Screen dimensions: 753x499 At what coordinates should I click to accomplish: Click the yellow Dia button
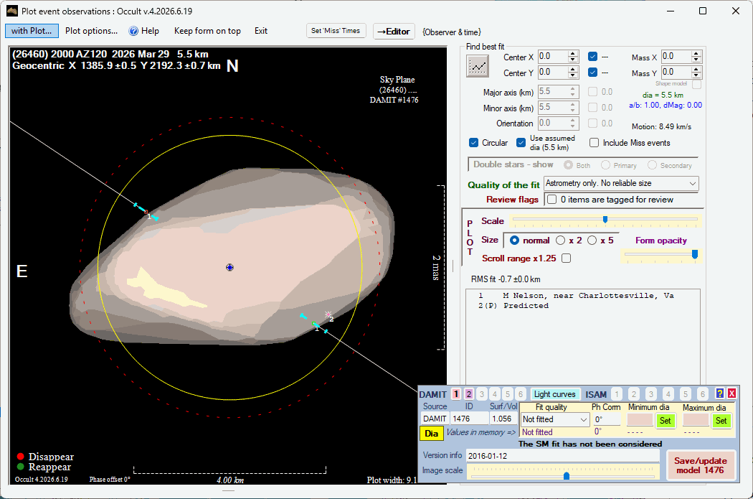pyautogui.click(x=431, y=433)
